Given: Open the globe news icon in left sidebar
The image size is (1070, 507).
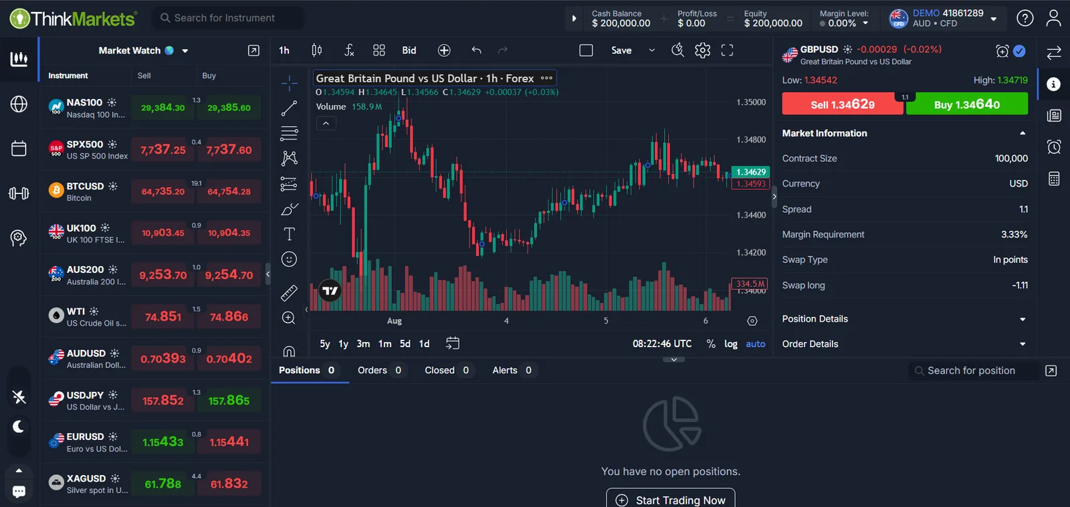Looking at the screenshot, I should pyautogui.click(x=19, y=104).
